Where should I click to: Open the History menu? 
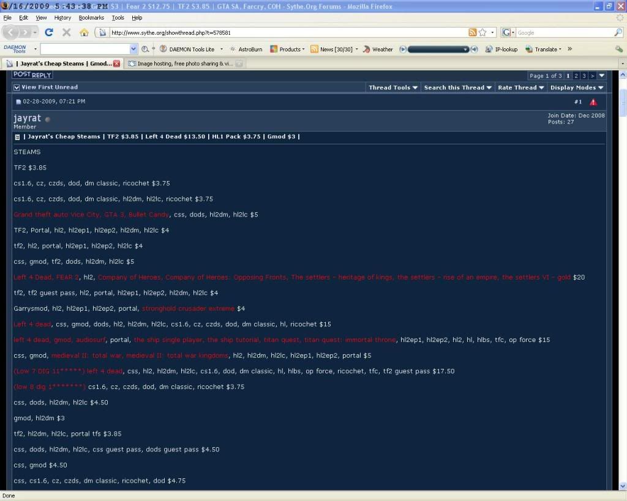click(62, 18)
